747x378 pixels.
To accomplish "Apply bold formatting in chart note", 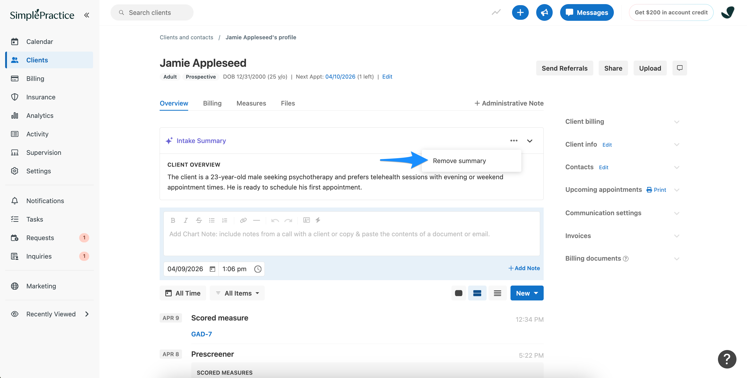I will click(173, 220).
